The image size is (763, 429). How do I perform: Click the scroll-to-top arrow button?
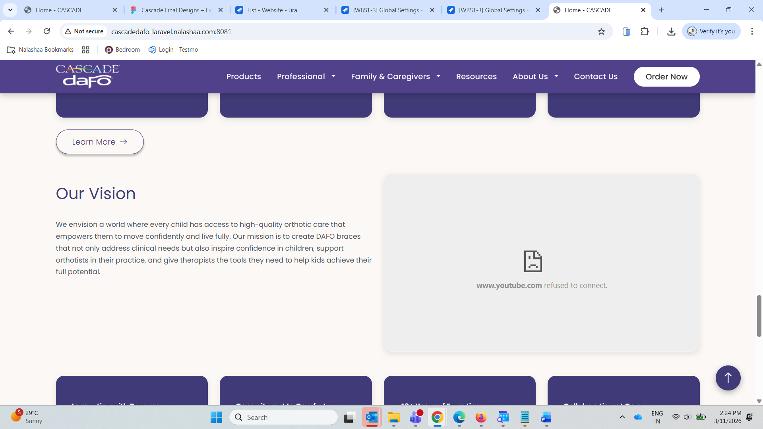coord(728,378)
